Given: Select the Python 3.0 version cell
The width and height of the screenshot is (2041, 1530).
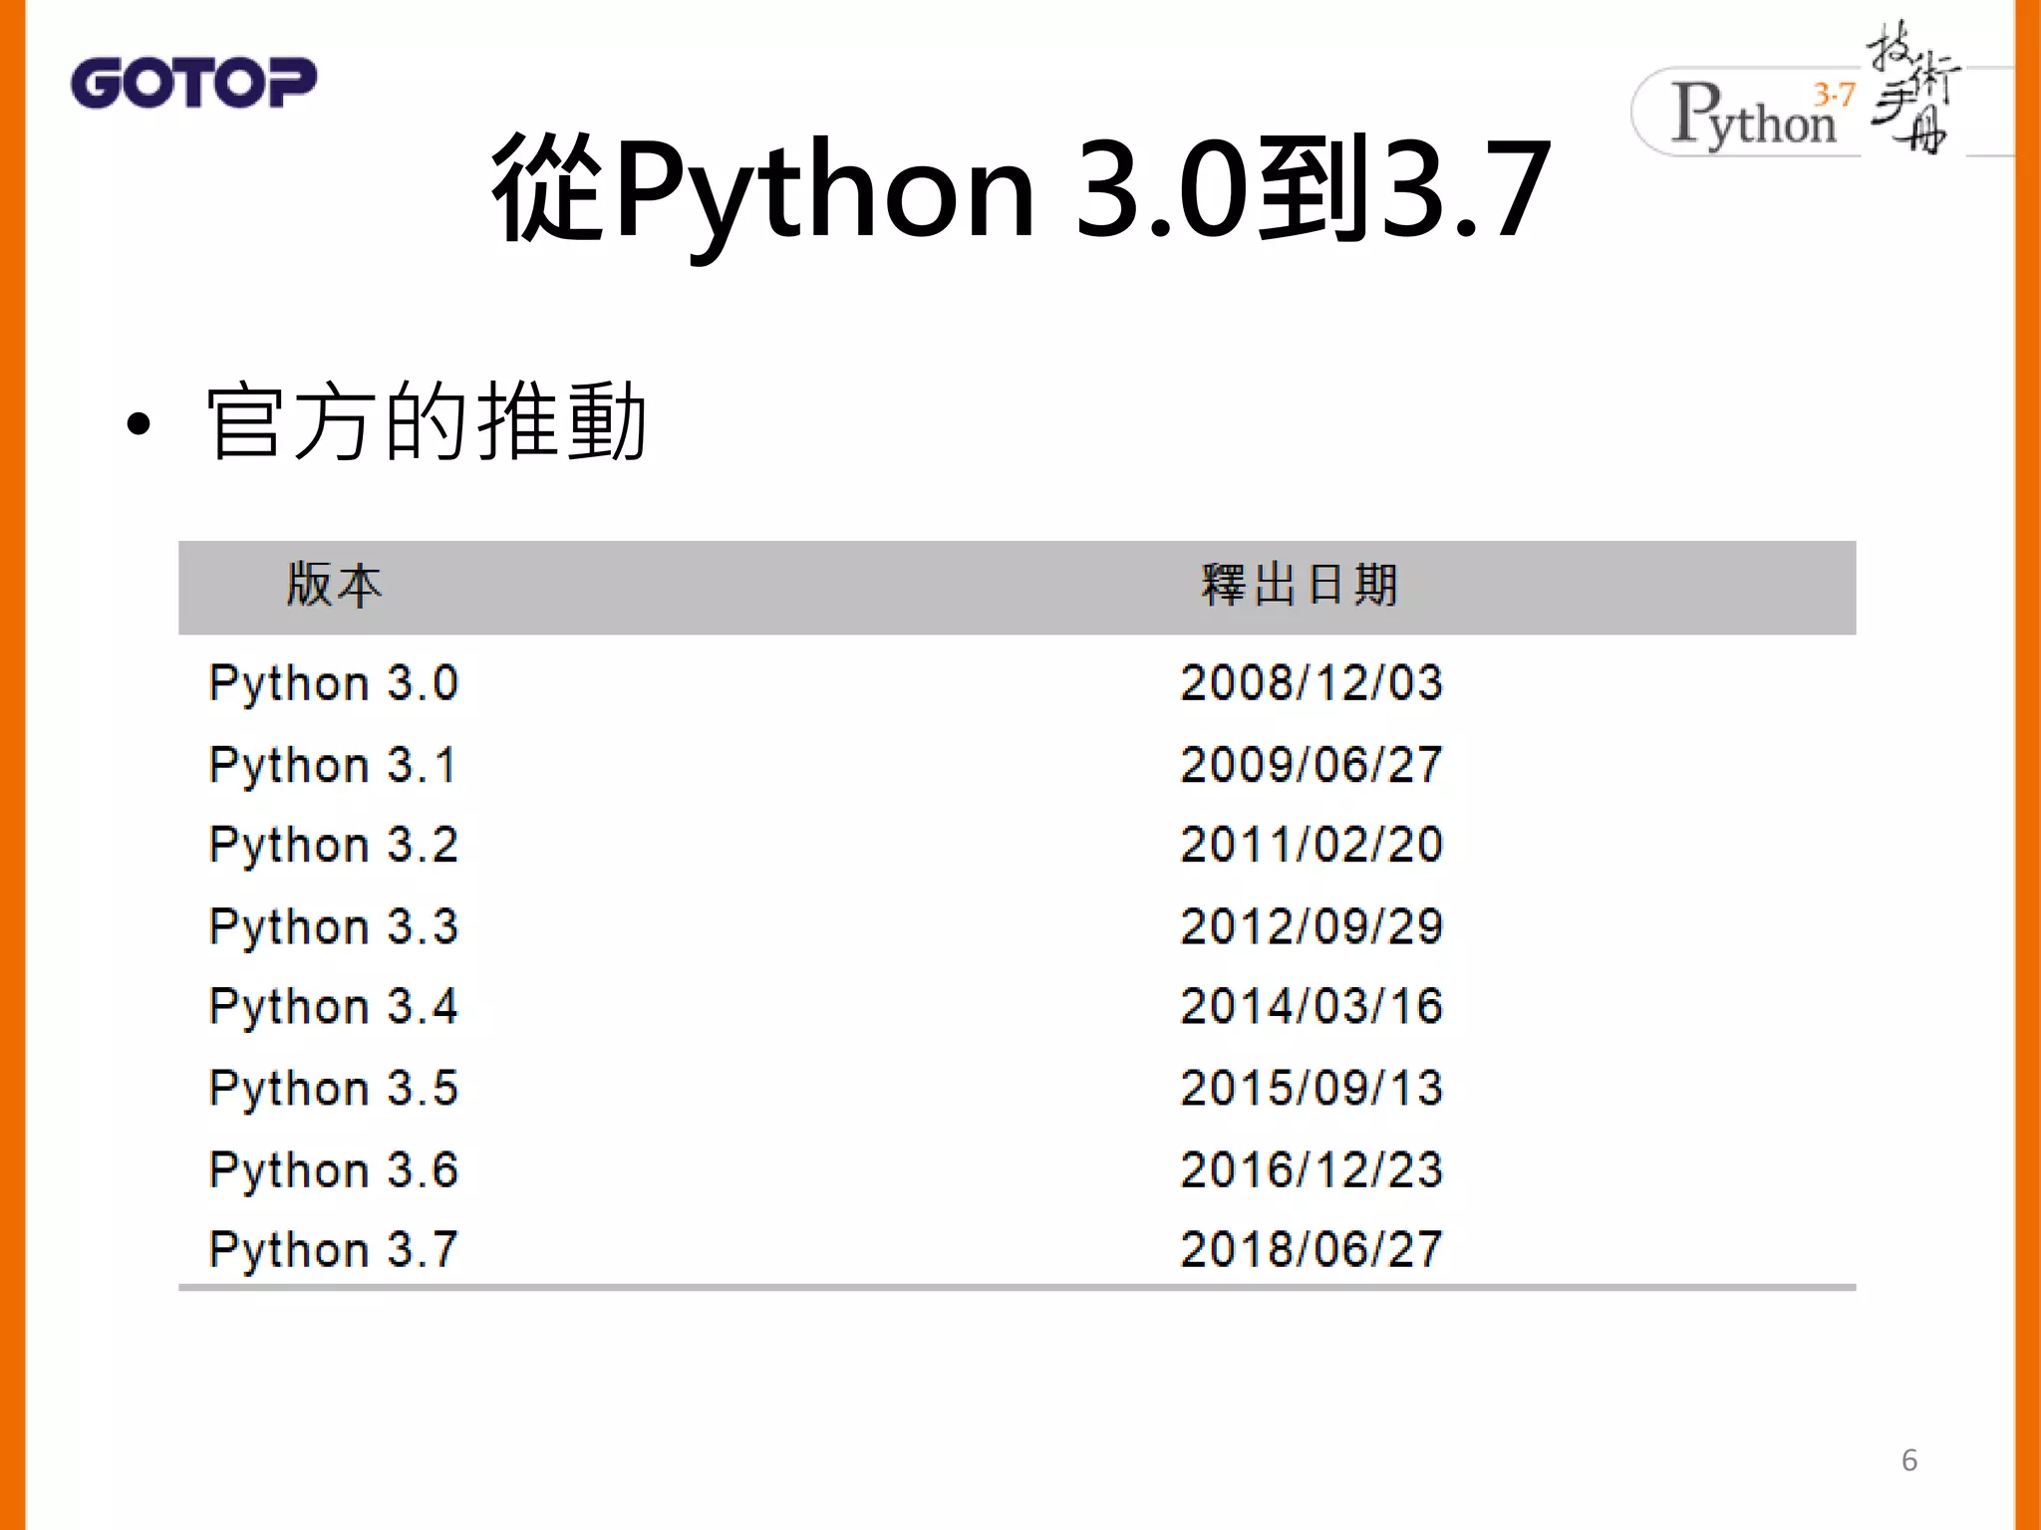Looking at the screenshot, I should click(x=334, y=685).
